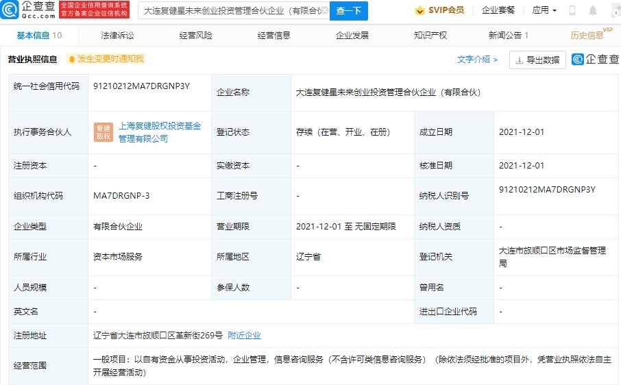Click the red 全国企业信用查询系统 badge
Screen dimensions: 621x385
coord(95,10)
